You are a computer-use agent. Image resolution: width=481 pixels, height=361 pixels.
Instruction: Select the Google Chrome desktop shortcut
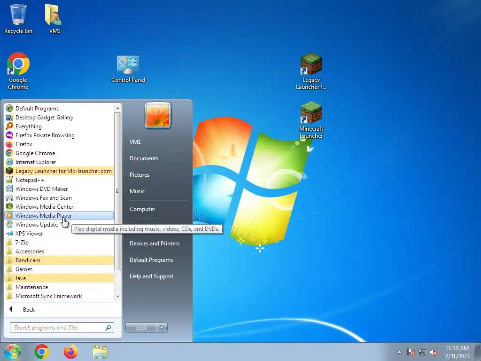(x=18, y=71)
